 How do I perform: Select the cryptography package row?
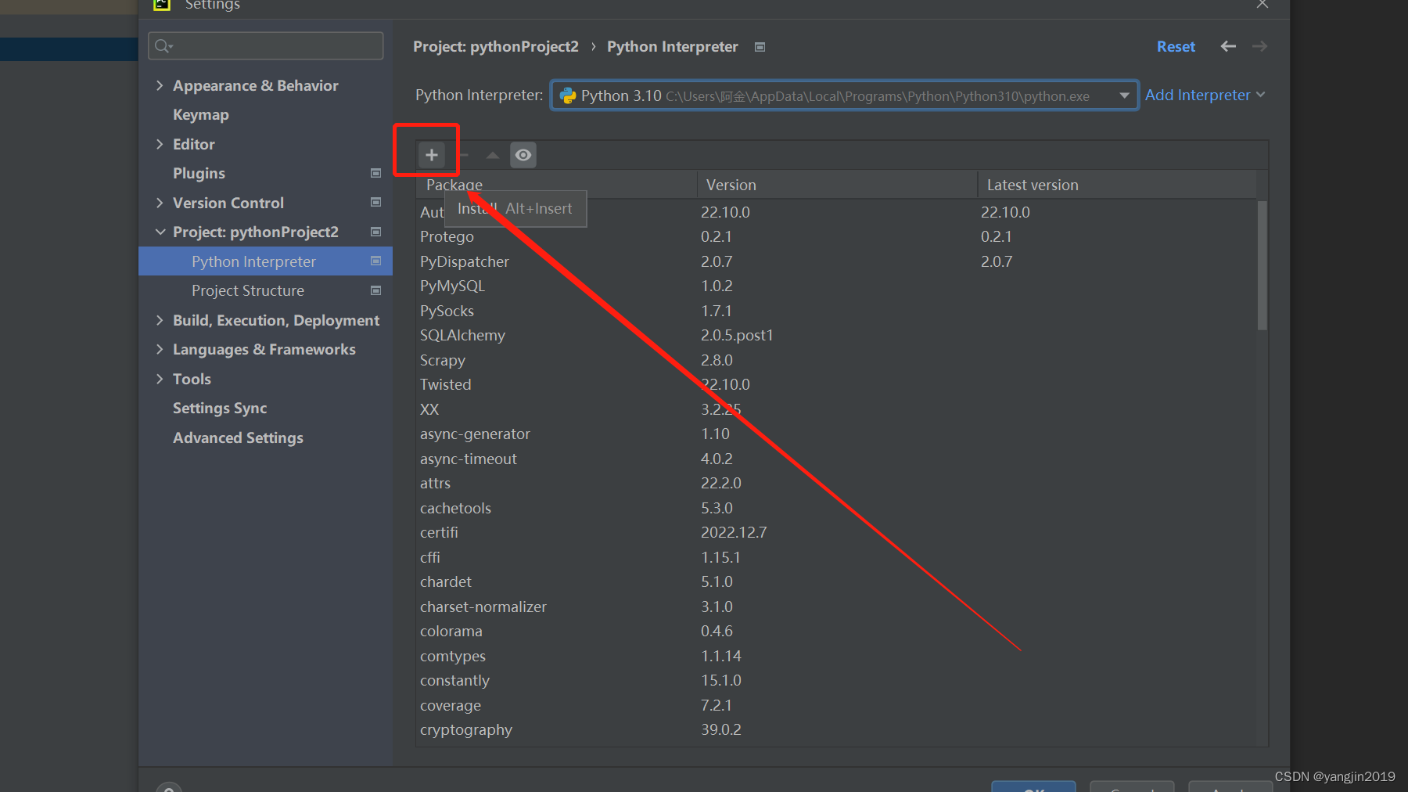tap(836, 729)
